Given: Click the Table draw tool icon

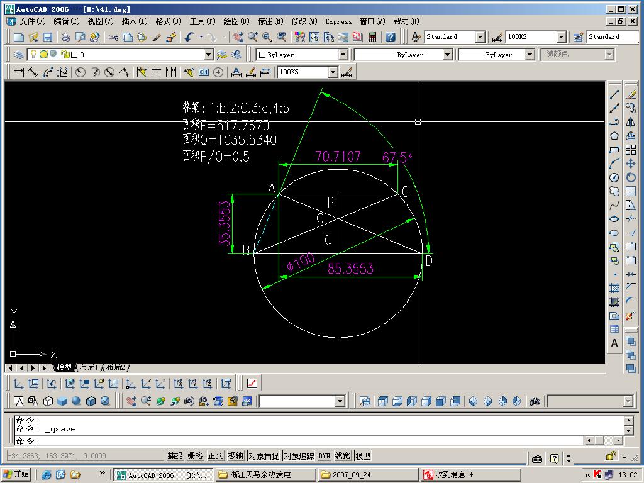Looking at the screenshot, I should tap(614, 330).
